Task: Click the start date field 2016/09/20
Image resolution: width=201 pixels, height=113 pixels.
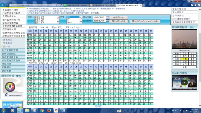Action: tap(99, 17)
